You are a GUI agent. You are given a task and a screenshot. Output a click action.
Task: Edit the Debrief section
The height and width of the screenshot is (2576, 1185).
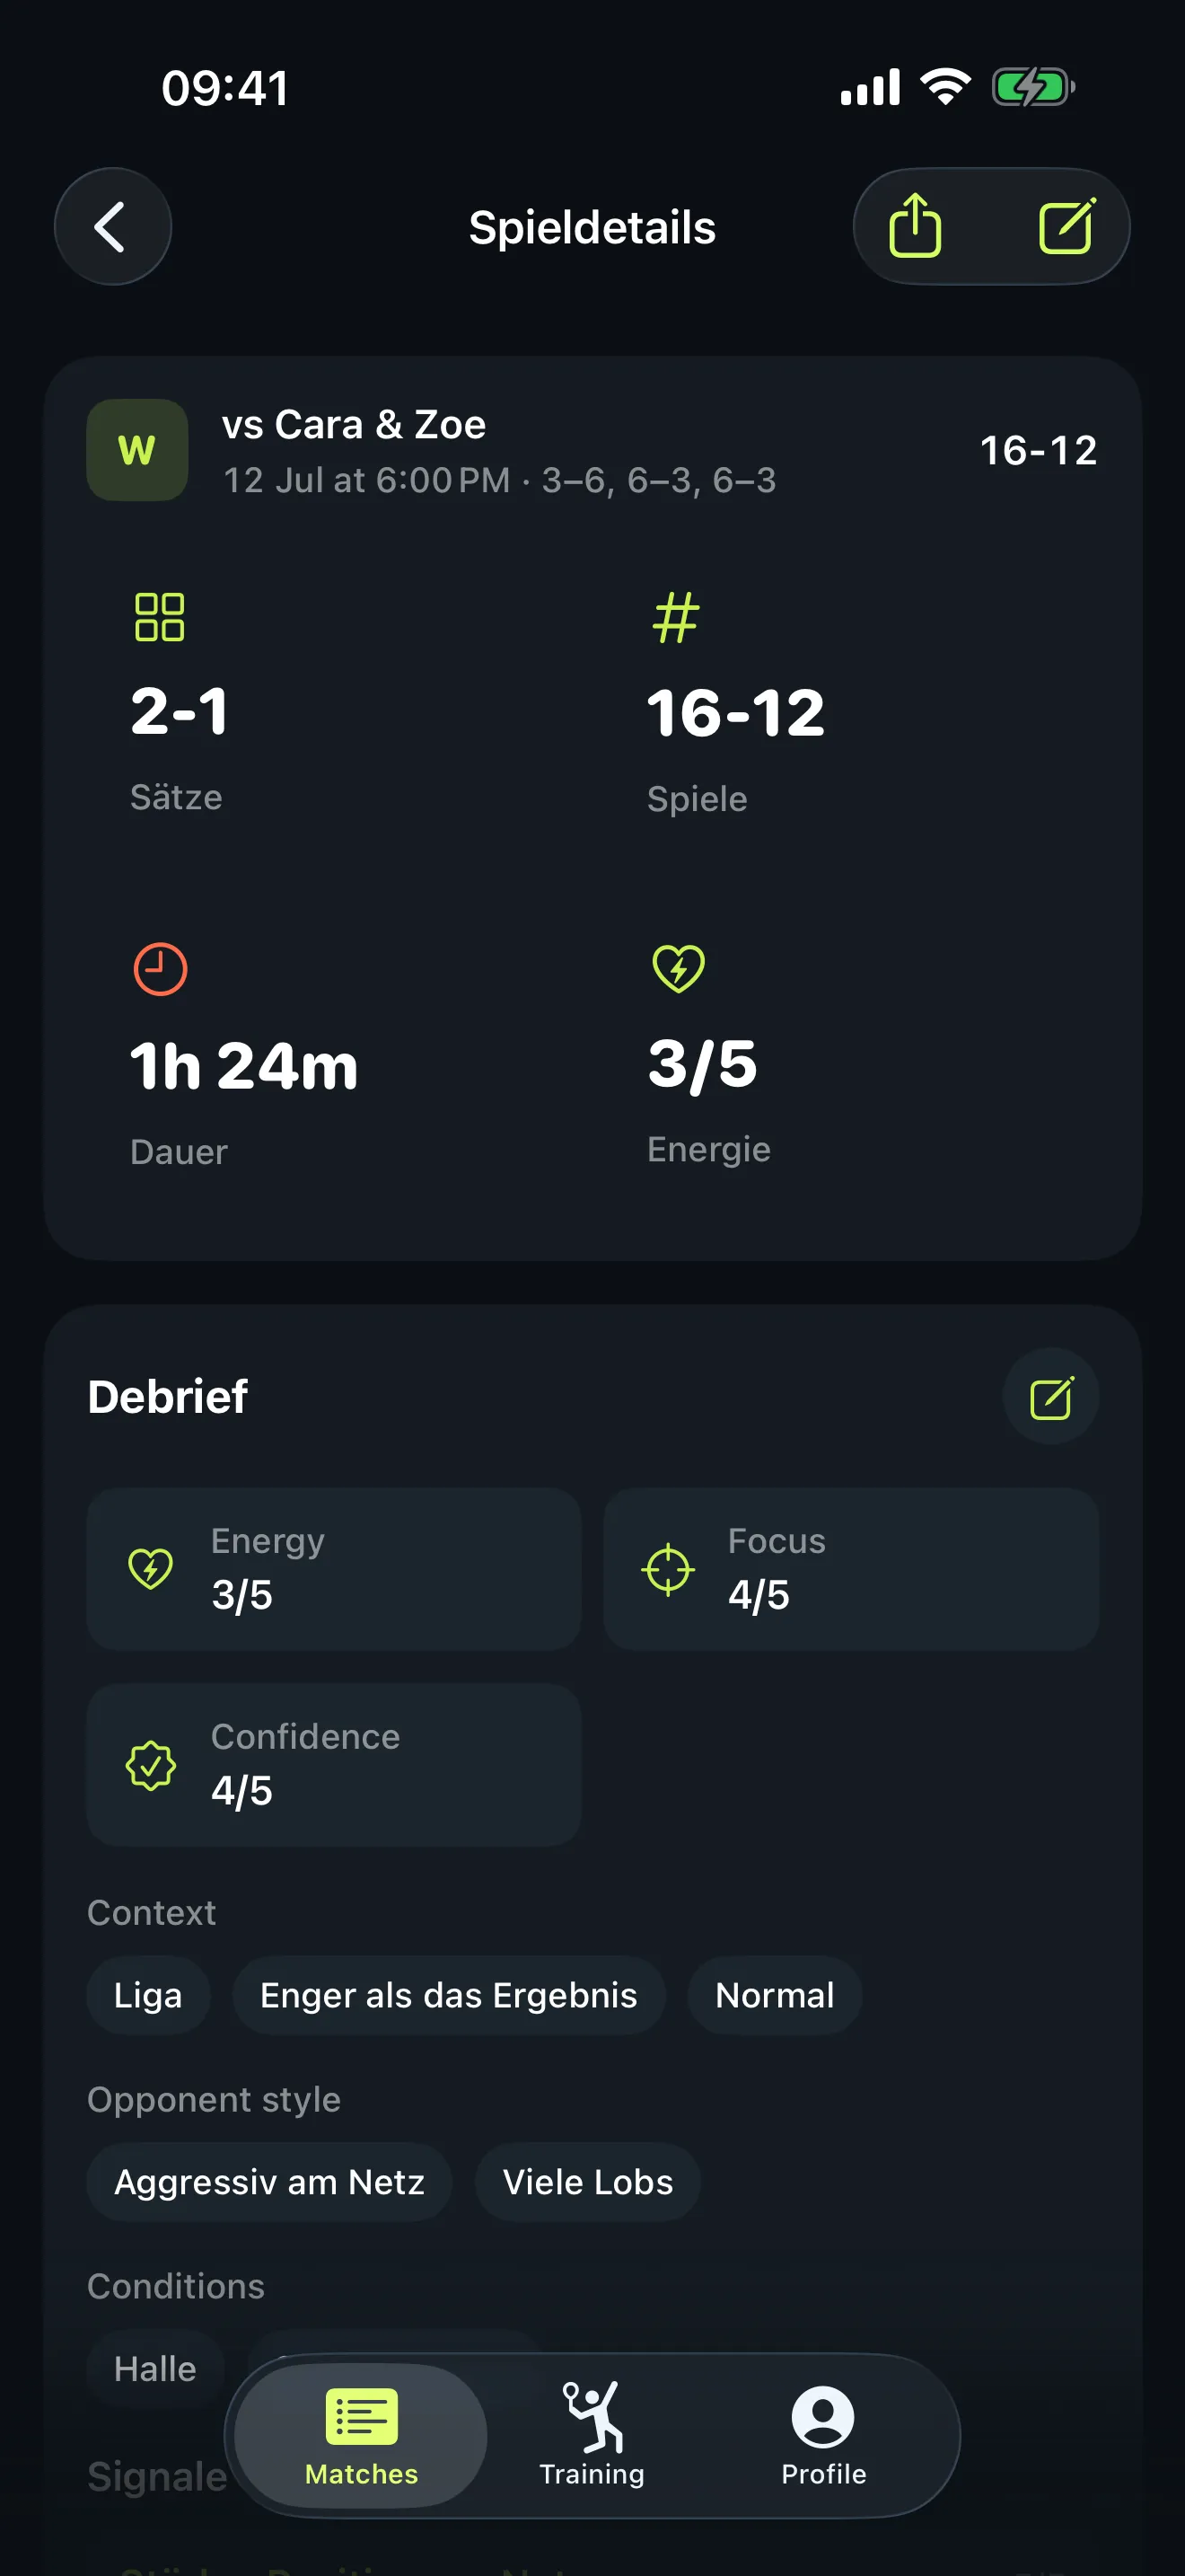pyautogui.click(x=1050, y=1397)
